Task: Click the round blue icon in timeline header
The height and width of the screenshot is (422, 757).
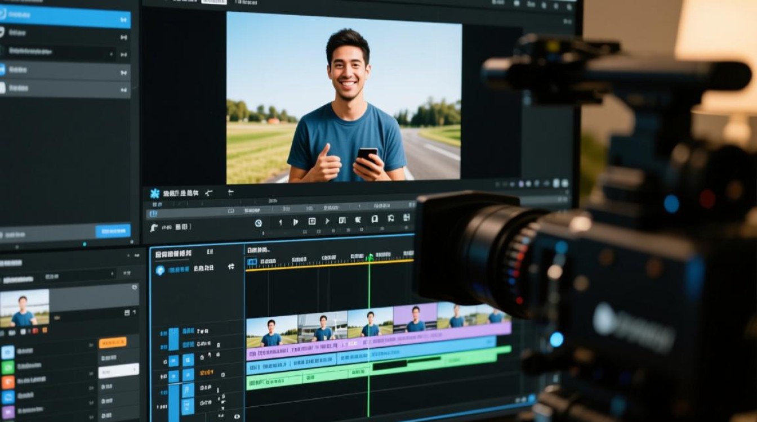Action: pos(161,270)
